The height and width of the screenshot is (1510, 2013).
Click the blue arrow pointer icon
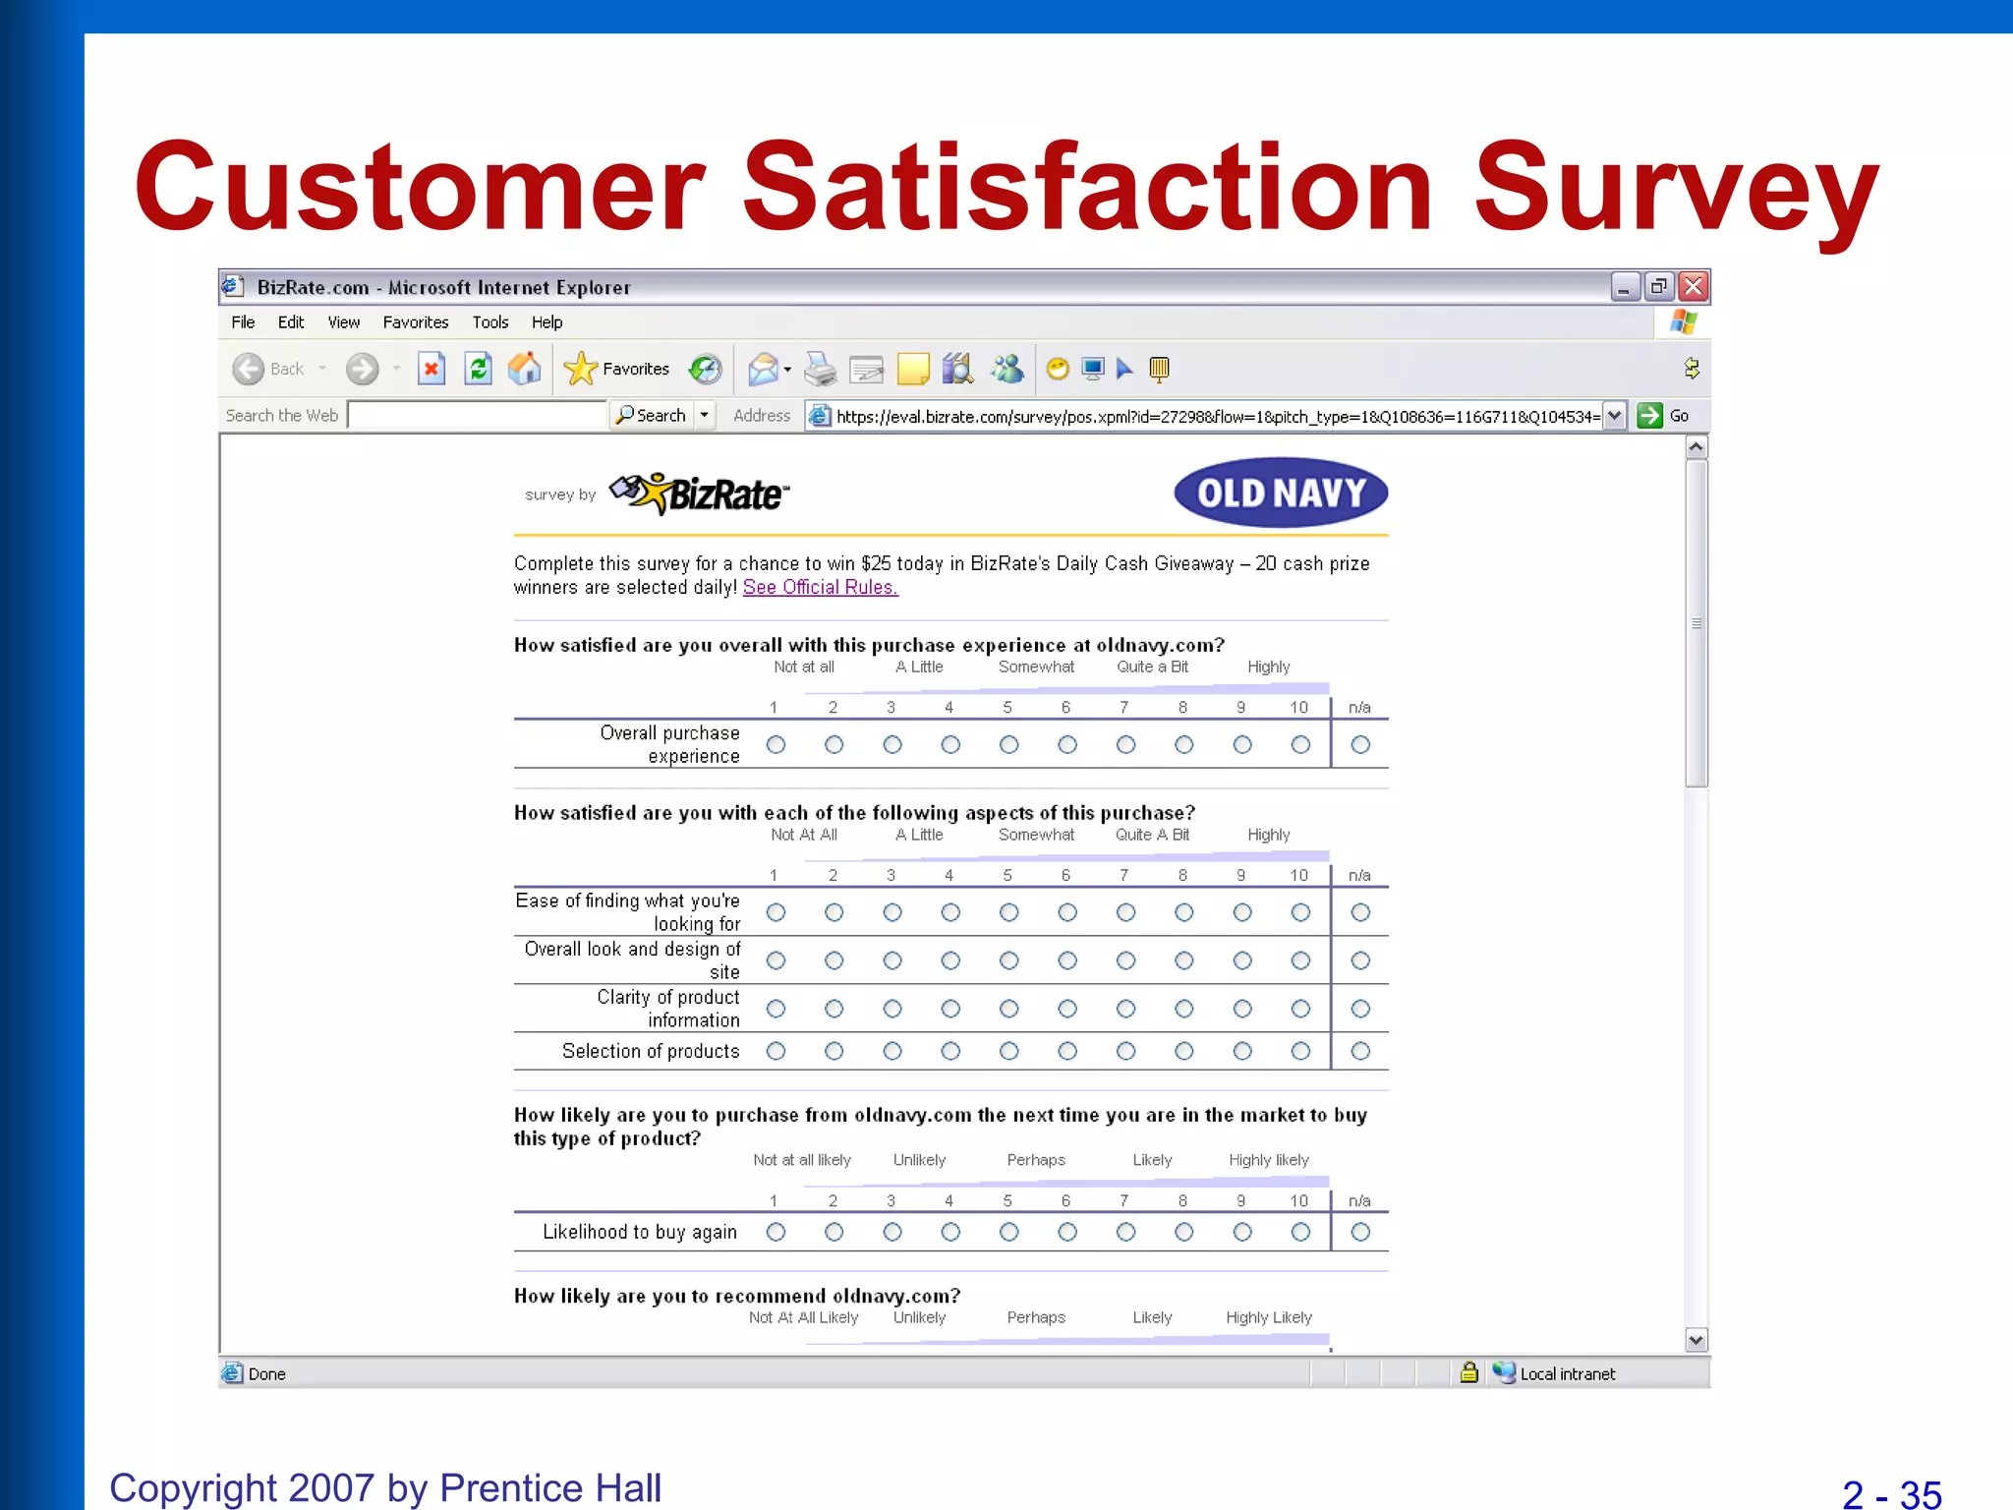click(1125, 369)
